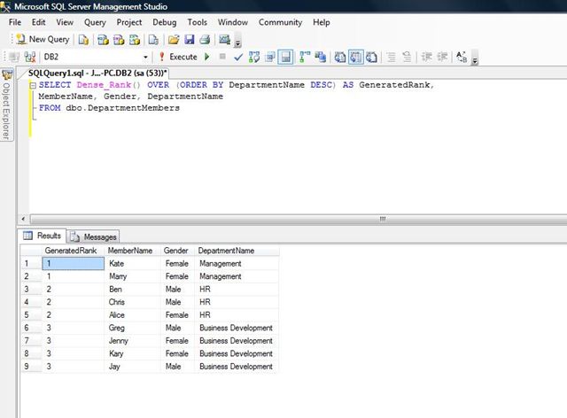Click the Database Engine Query icon
The height and width of the screenshot is (418, 567).
(83, 39)
